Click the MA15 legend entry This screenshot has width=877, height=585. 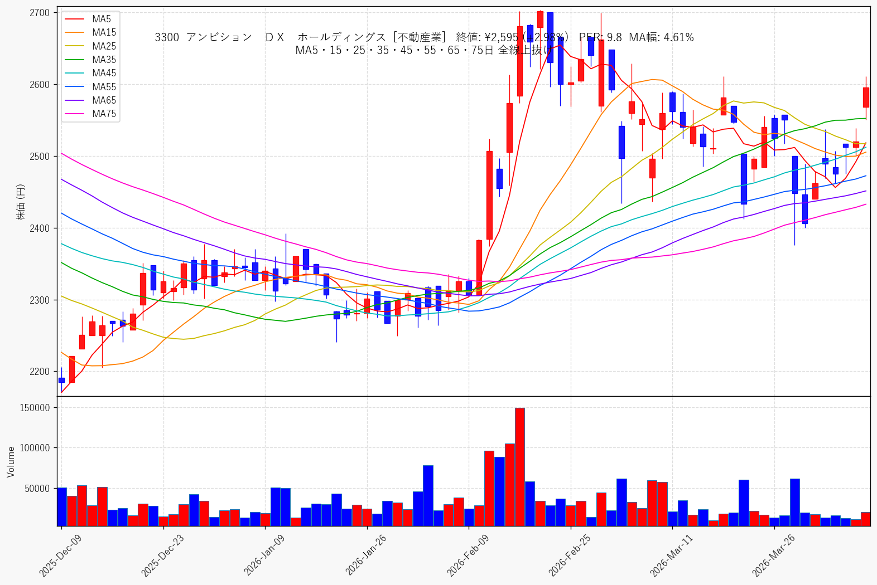point(90,32)
